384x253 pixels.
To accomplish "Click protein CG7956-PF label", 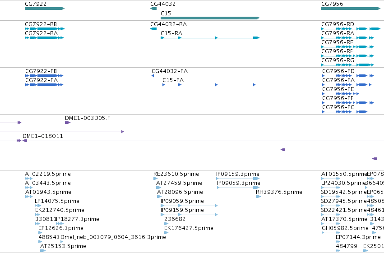I will [338, 98].
